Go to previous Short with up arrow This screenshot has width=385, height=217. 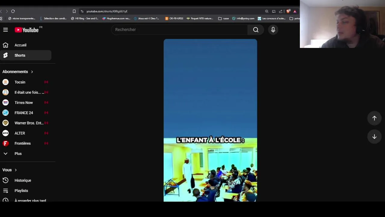click(x=374, y=118)
